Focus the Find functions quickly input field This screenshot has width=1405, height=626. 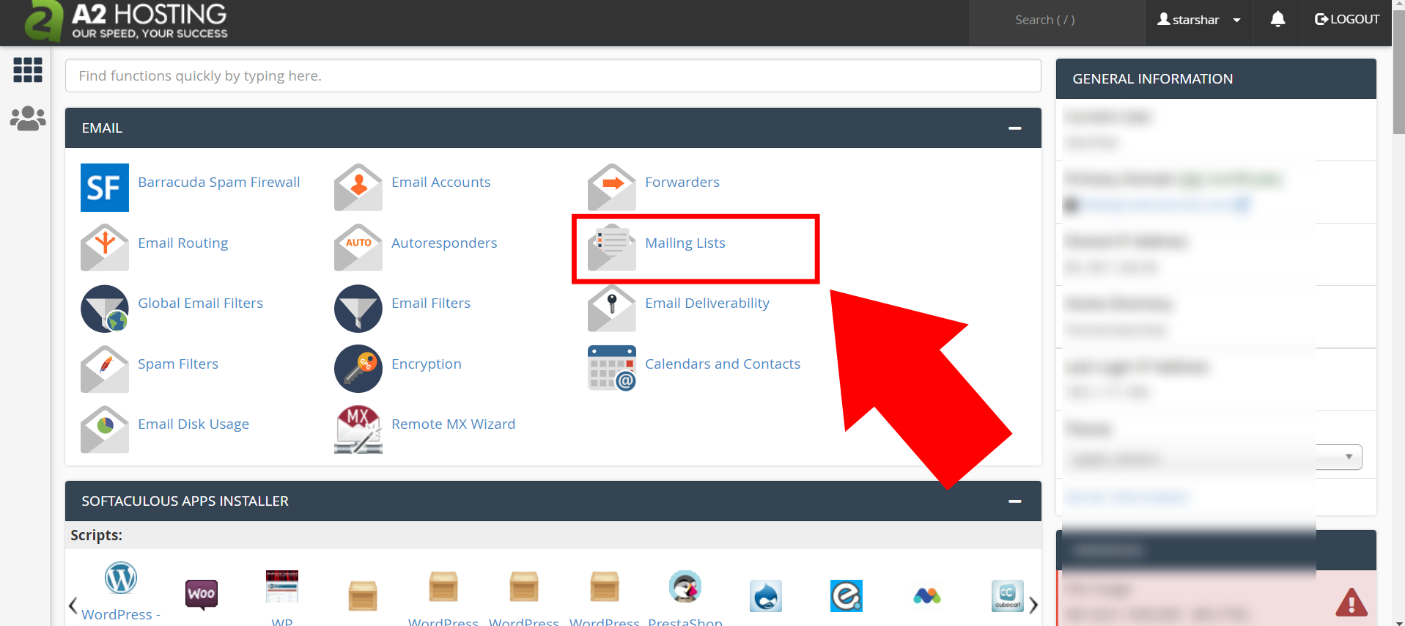pyautogui.click(x=553, y=76)
